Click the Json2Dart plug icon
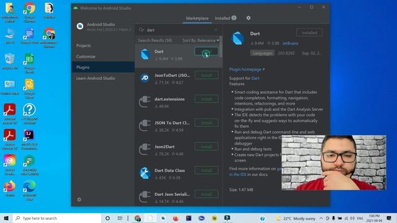This screenshot has height=223, width=397. tap(145, 149)
